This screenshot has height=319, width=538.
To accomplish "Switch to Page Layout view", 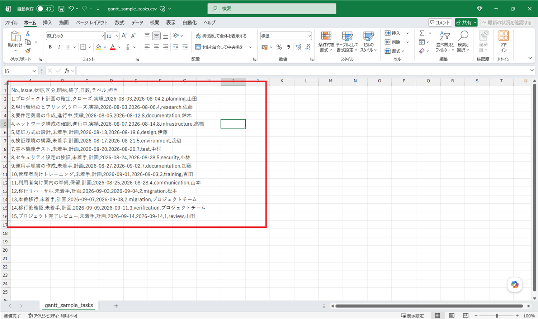I will [452, 315].
